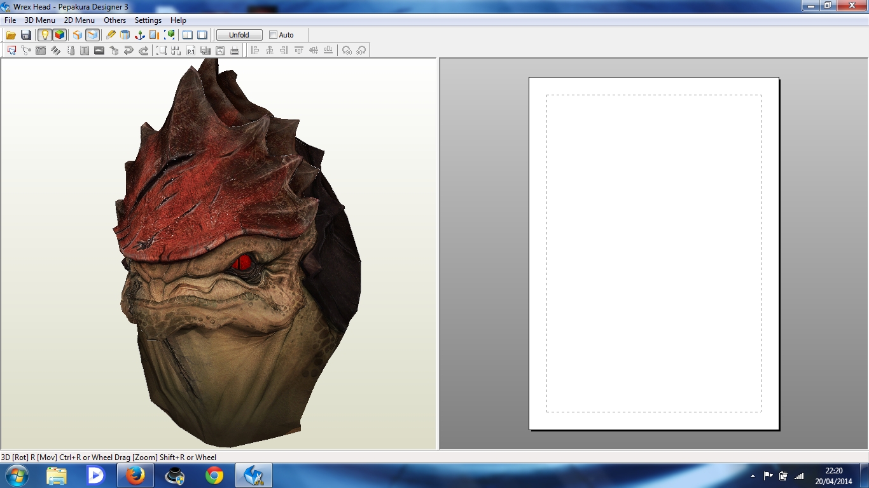Open the Help menu
This screenshot has height=488, width=869.
click(179, 20)
